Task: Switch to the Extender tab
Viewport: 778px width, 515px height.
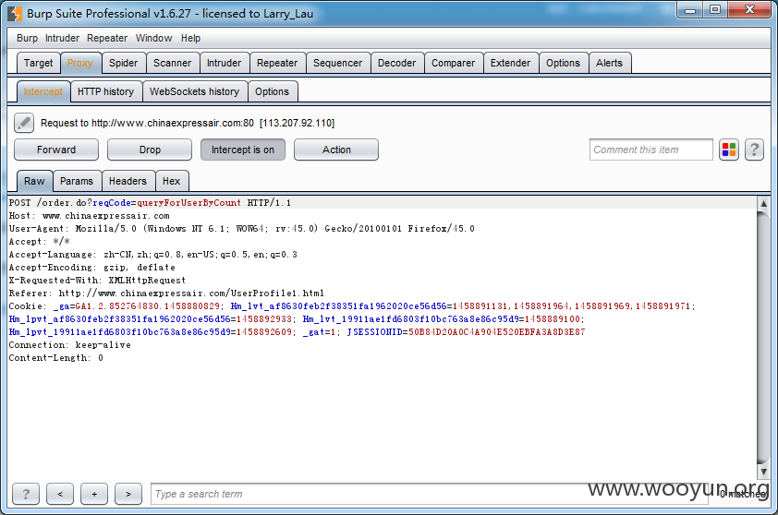Action: 510,63
